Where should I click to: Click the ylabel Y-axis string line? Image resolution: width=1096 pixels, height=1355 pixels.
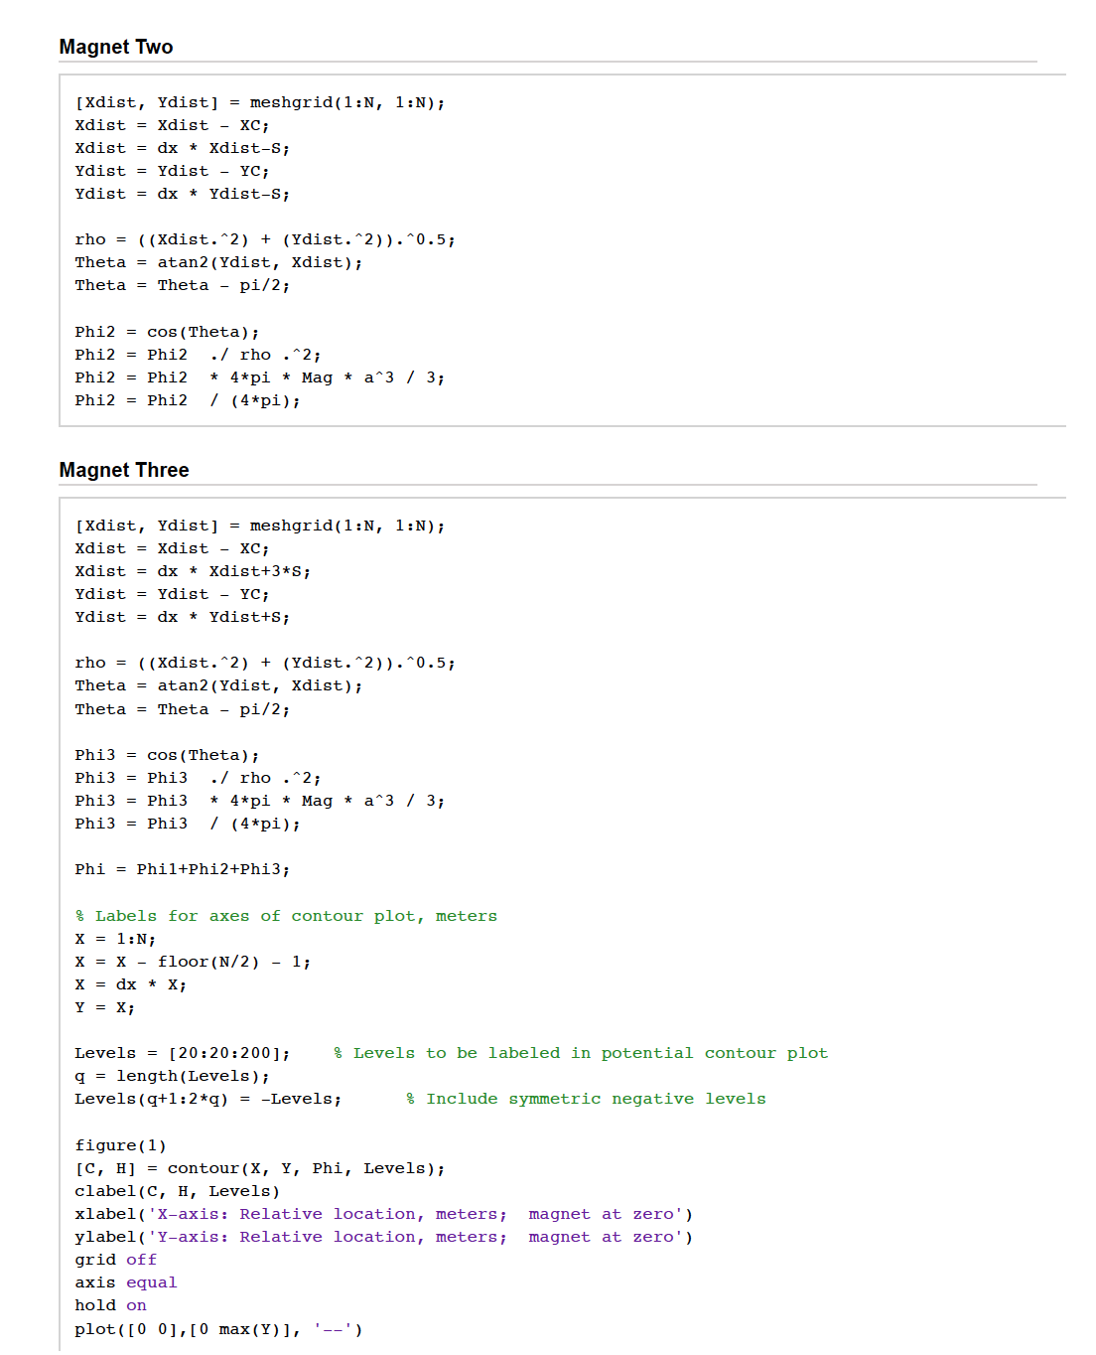pos(383,1237)
